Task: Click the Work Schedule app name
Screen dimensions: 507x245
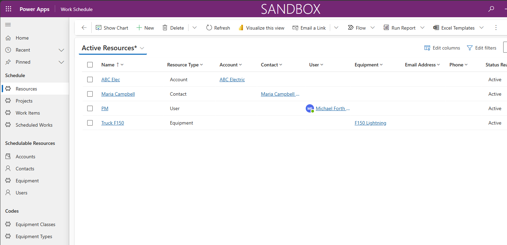Action: point(77,9)
